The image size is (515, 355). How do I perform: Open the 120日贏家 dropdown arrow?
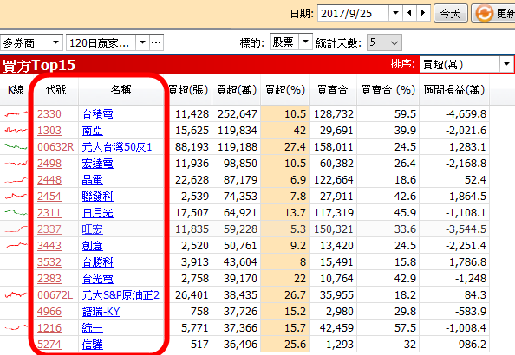[x=142, y=42]
